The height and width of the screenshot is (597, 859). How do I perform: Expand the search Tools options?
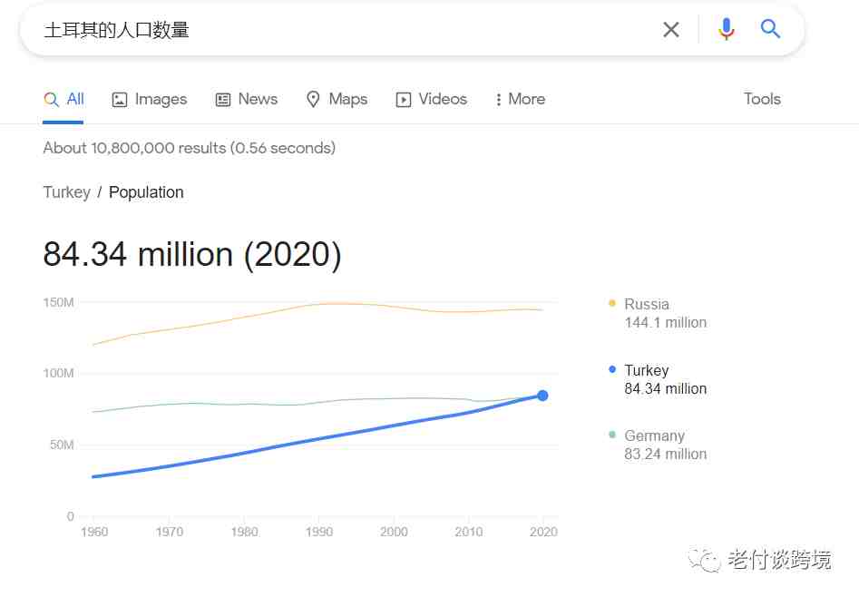click(762, 99)
